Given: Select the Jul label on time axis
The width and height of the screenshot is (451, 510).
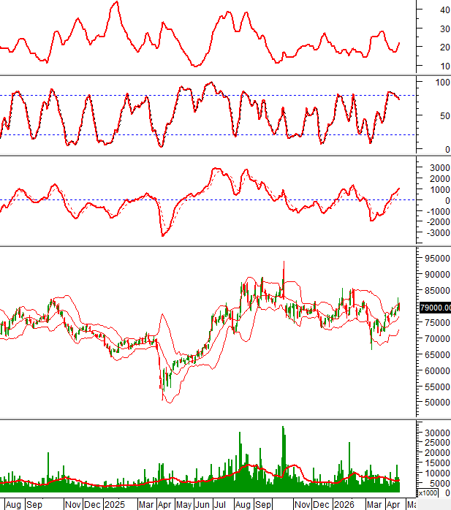Looking at the screenshot, I should (220, 504).
